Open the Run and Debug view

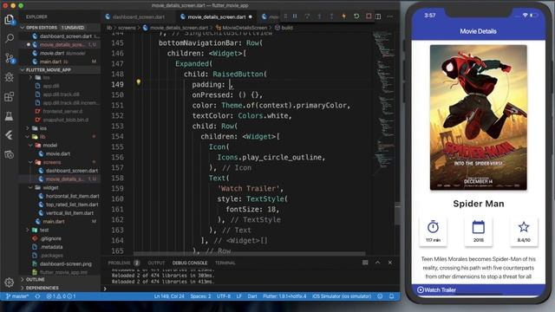(10, 77)
